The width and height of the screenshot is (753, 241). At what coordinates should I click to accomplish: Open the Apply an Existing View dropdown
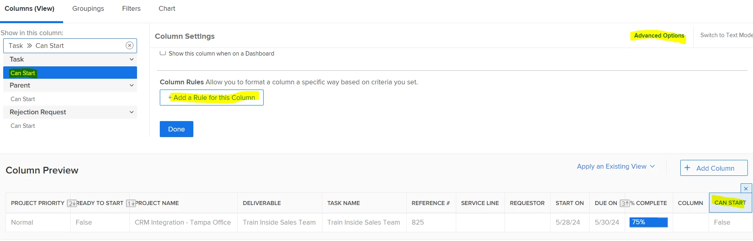616,166
